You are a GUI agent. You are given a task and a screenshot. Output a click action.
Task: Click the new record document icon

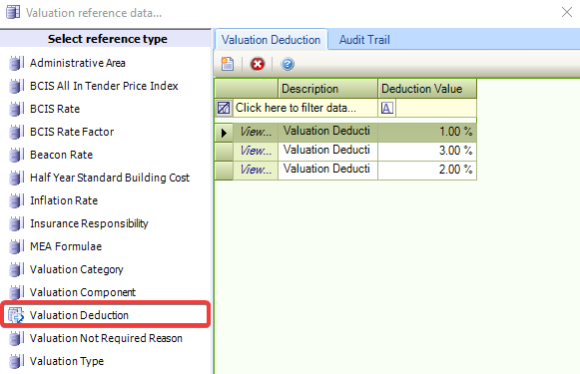(228, 64)
